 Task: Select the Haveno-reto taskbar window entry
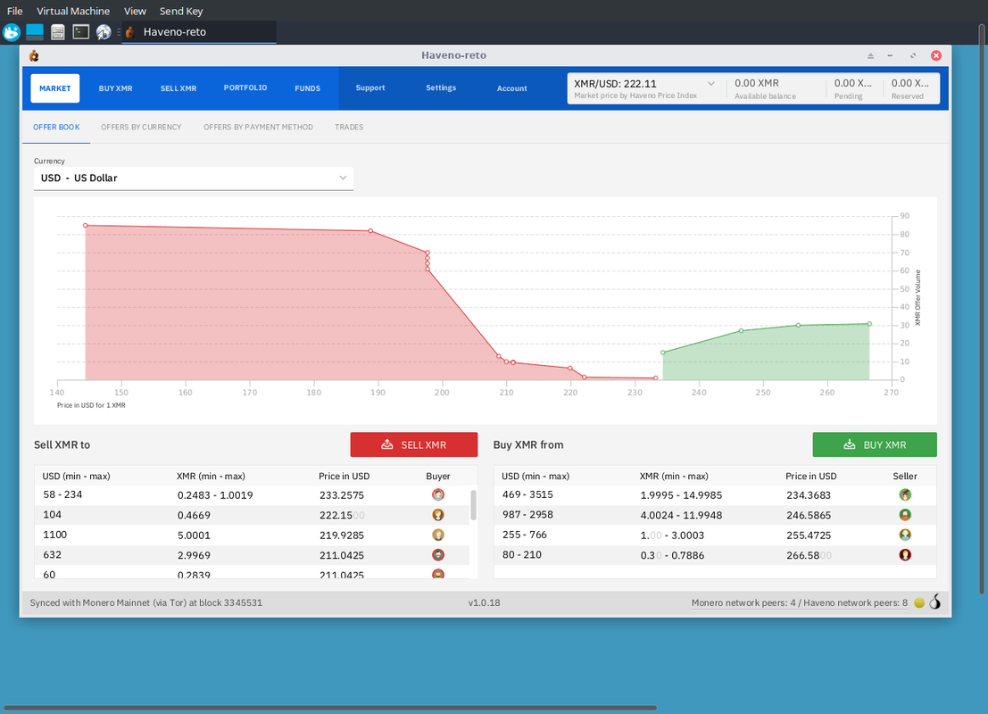[x=199, y=31]
